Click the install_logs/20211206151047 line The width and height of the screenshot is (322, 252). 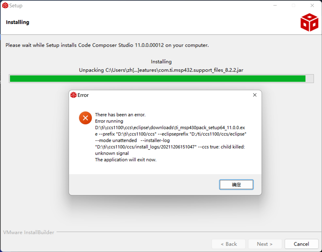click(x=170, y=147)
